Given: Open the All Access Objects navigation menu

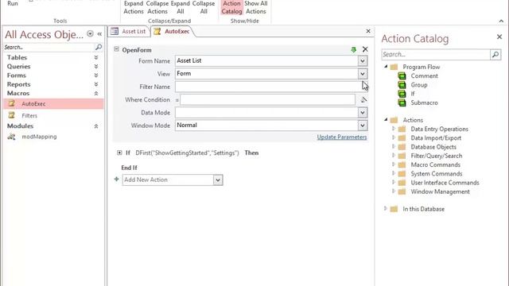Looking at the screenshot, I should (x=90, y=33).
